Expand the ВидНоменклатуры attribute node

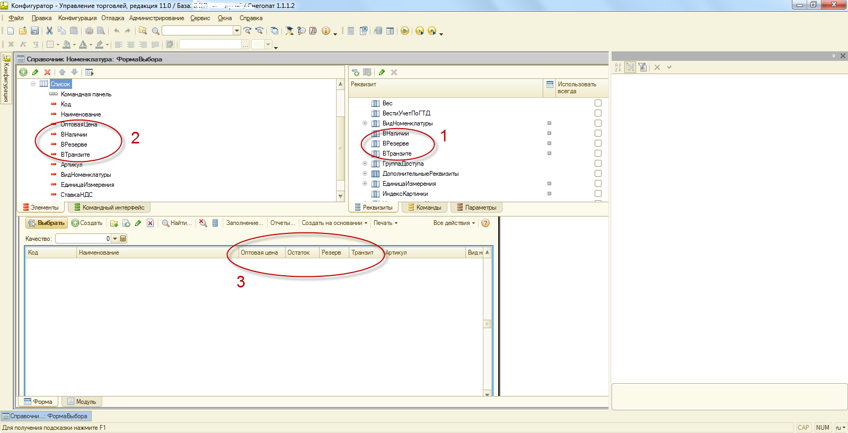pyautogui.click(x=365, y=123)
